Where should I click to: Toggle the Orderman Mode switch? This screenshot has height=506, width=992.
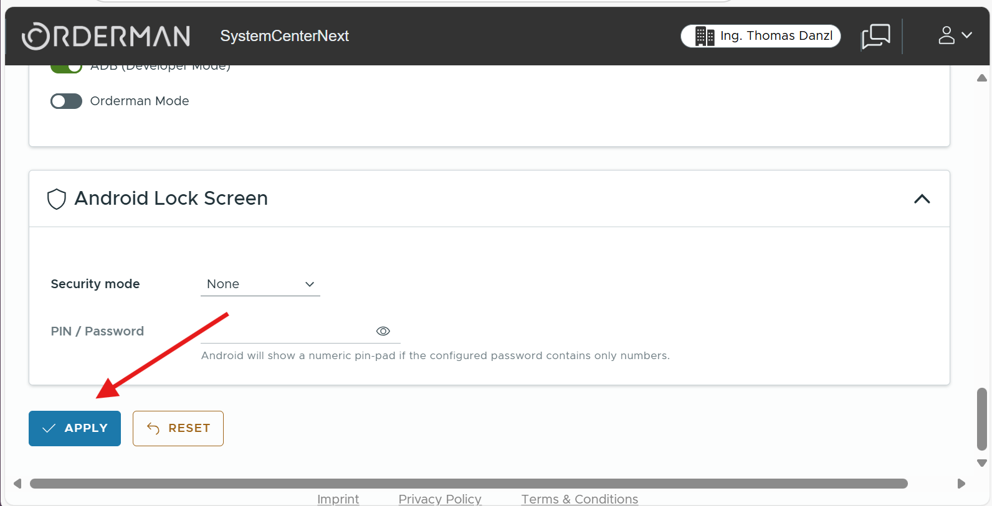[x=66, y=101]
